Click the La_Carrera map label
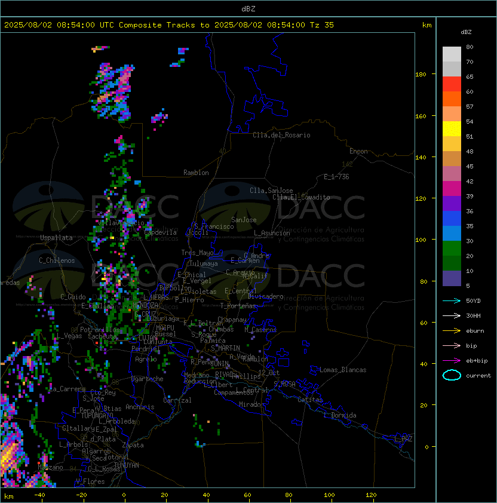This screenshot has height=503, width=497. pos(68,389)
